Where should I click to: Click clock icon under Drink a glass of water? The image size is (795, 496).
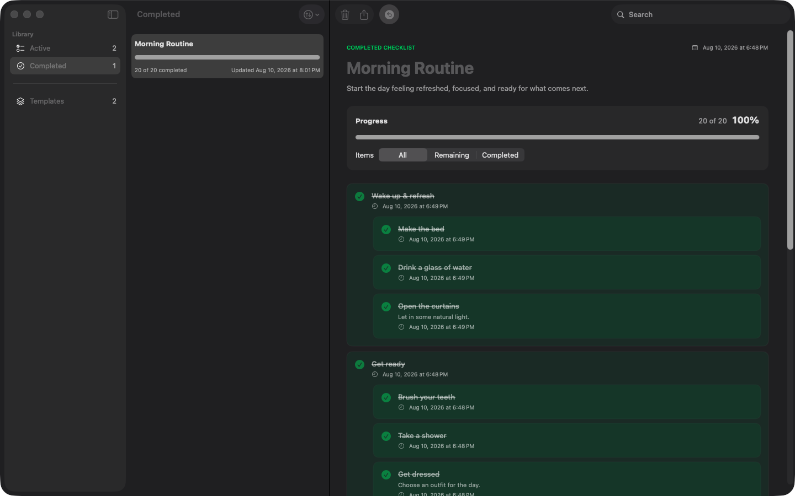[401, 278]
